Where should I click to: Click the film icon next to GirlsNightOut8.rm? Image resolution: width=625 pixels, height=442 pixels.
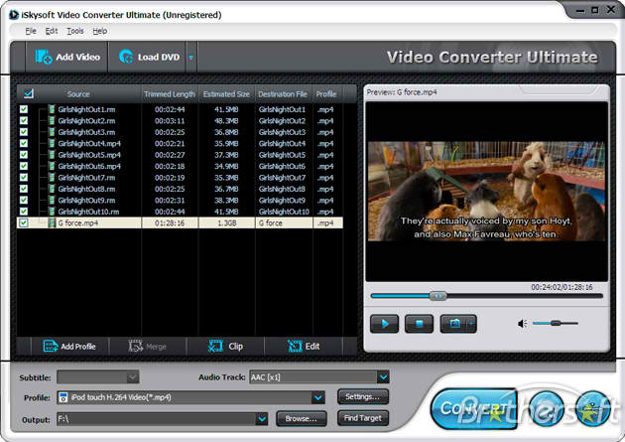coord(52,189)
